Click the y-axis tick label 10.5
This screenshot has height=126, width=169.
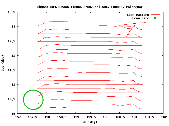pyautogui.click(x=11, y=99)
